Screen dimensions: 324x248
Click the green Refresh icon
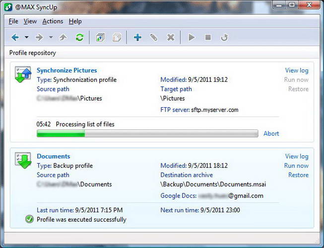point(80,37)
